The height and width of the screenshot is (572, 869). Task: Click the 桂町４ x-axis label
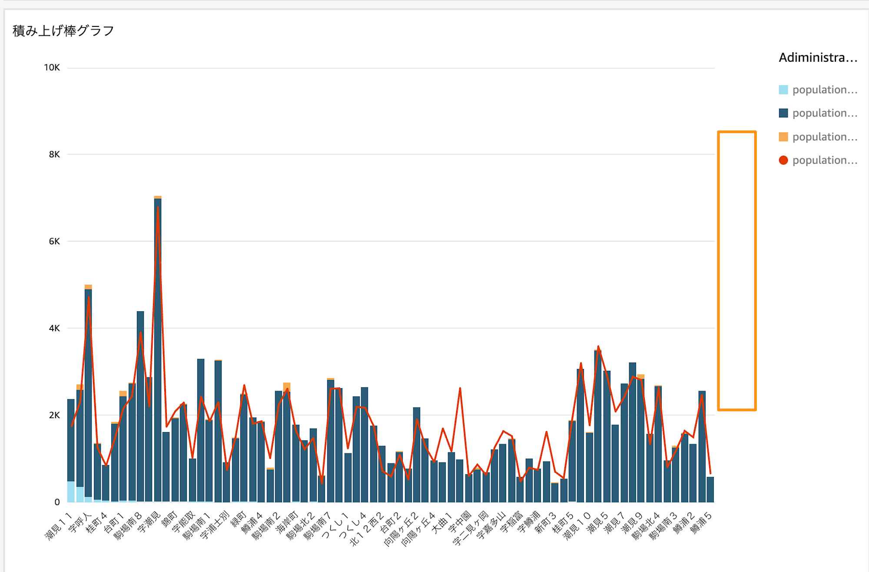(96, 522)
